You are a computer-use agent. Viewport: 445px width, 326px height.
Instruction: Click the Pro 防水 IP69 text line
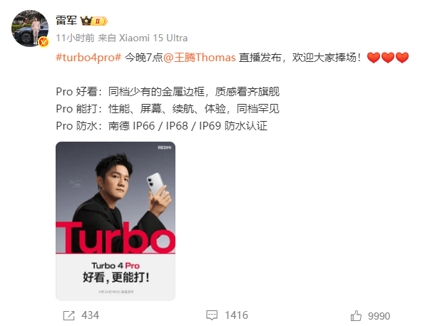pyautogui.click(x=161, y=126)
